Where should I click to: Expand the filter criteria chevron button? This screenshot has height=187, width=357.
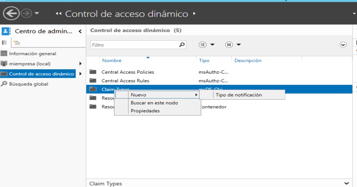pyautogui.click(x=343, y=45)
